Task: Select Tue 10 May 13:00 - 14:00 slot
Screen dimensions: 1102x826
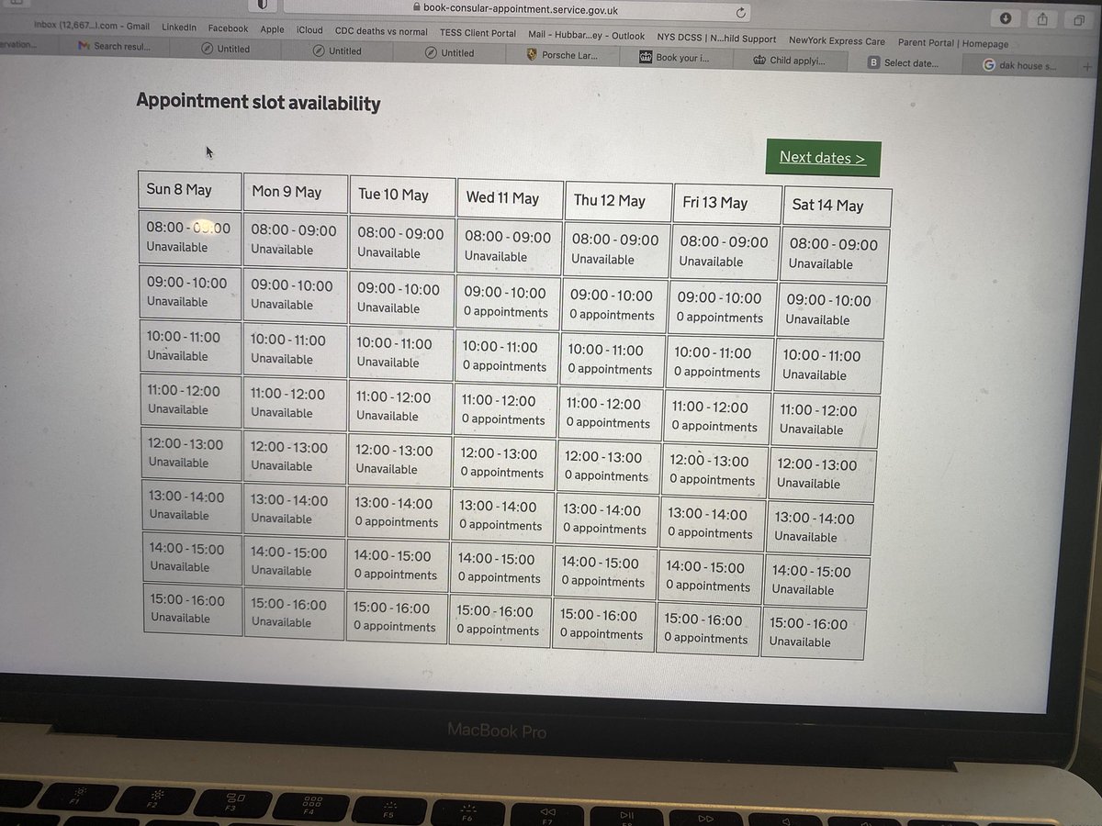Action: [x=399, y=512]
